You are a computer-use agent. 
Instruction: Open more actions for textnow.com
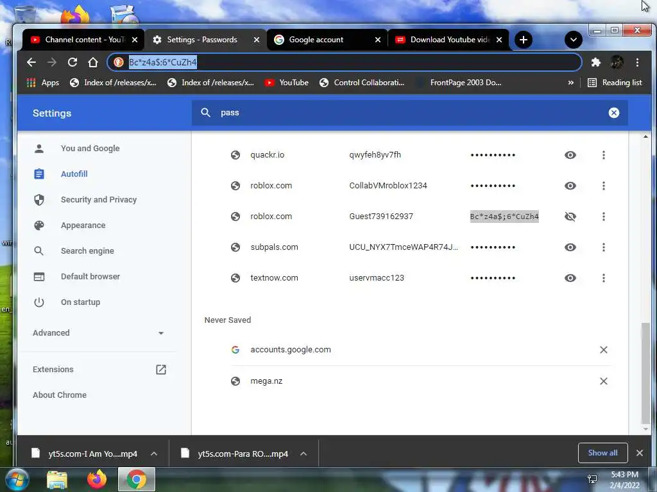[603, 278]
